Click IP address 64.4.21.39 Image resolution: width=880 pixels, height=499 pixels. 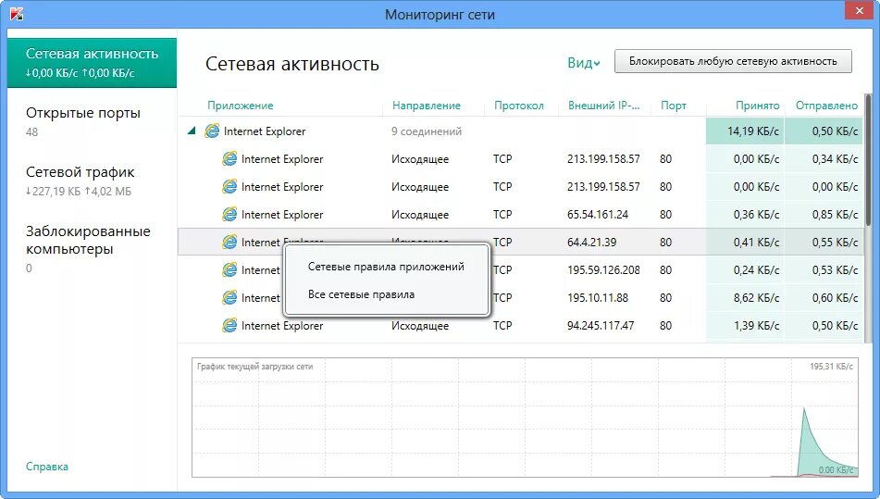(x=591, y=242)
